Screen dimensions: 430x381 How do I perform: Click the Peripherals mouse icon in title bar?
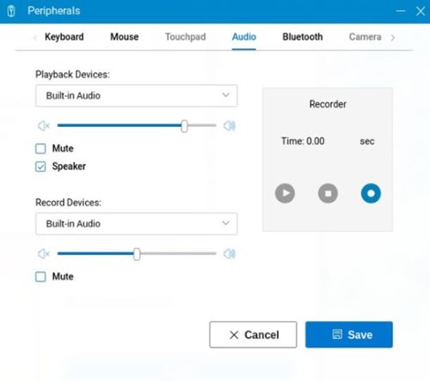(x=11, y=11)
